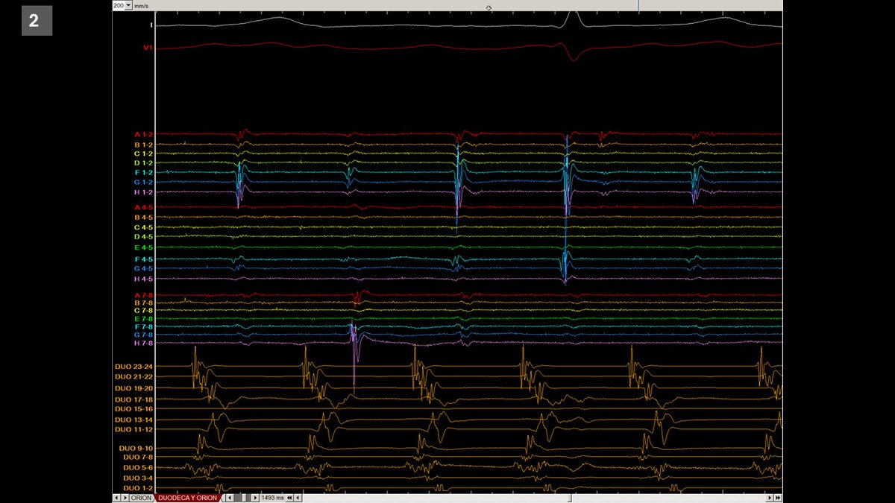Select the B 1-2 channel label
This screenshot has height=503, width=895.
tap(143, 145)
